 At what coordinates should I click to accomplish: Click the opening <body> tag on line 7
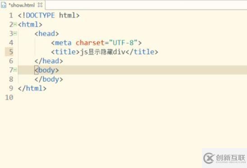point(46,70)
